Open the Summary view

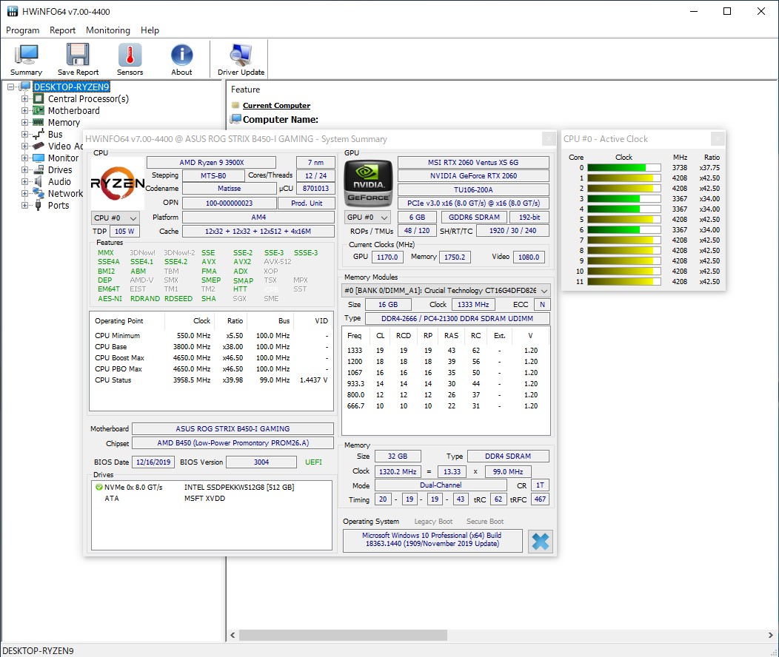[x=26, y=58]
